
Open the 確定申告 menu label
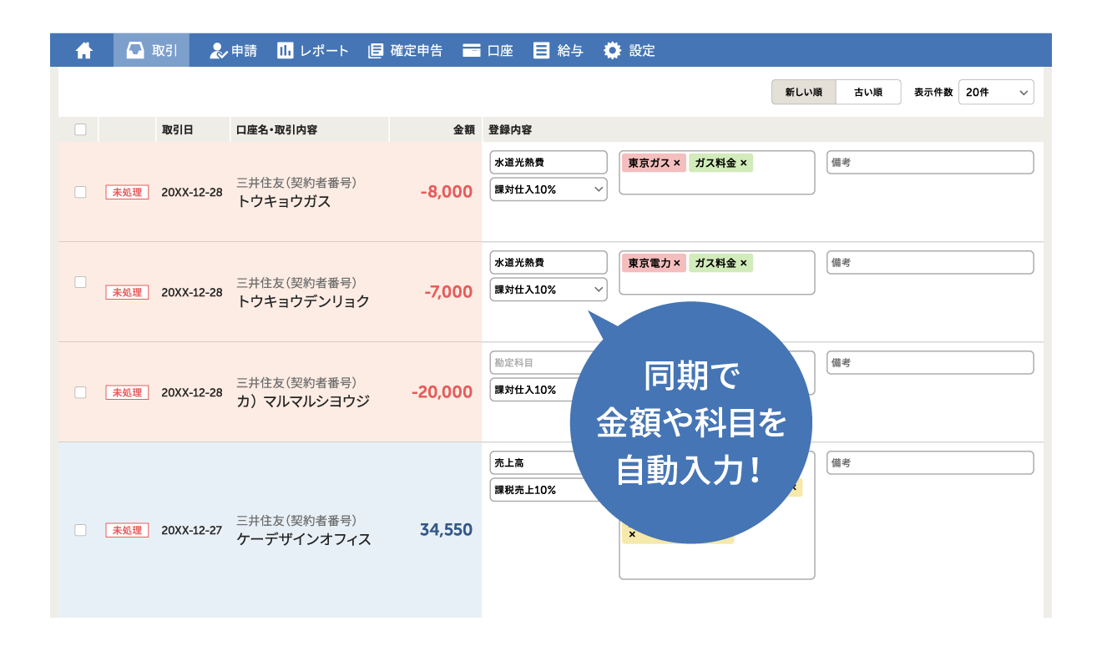click(417, 50)
